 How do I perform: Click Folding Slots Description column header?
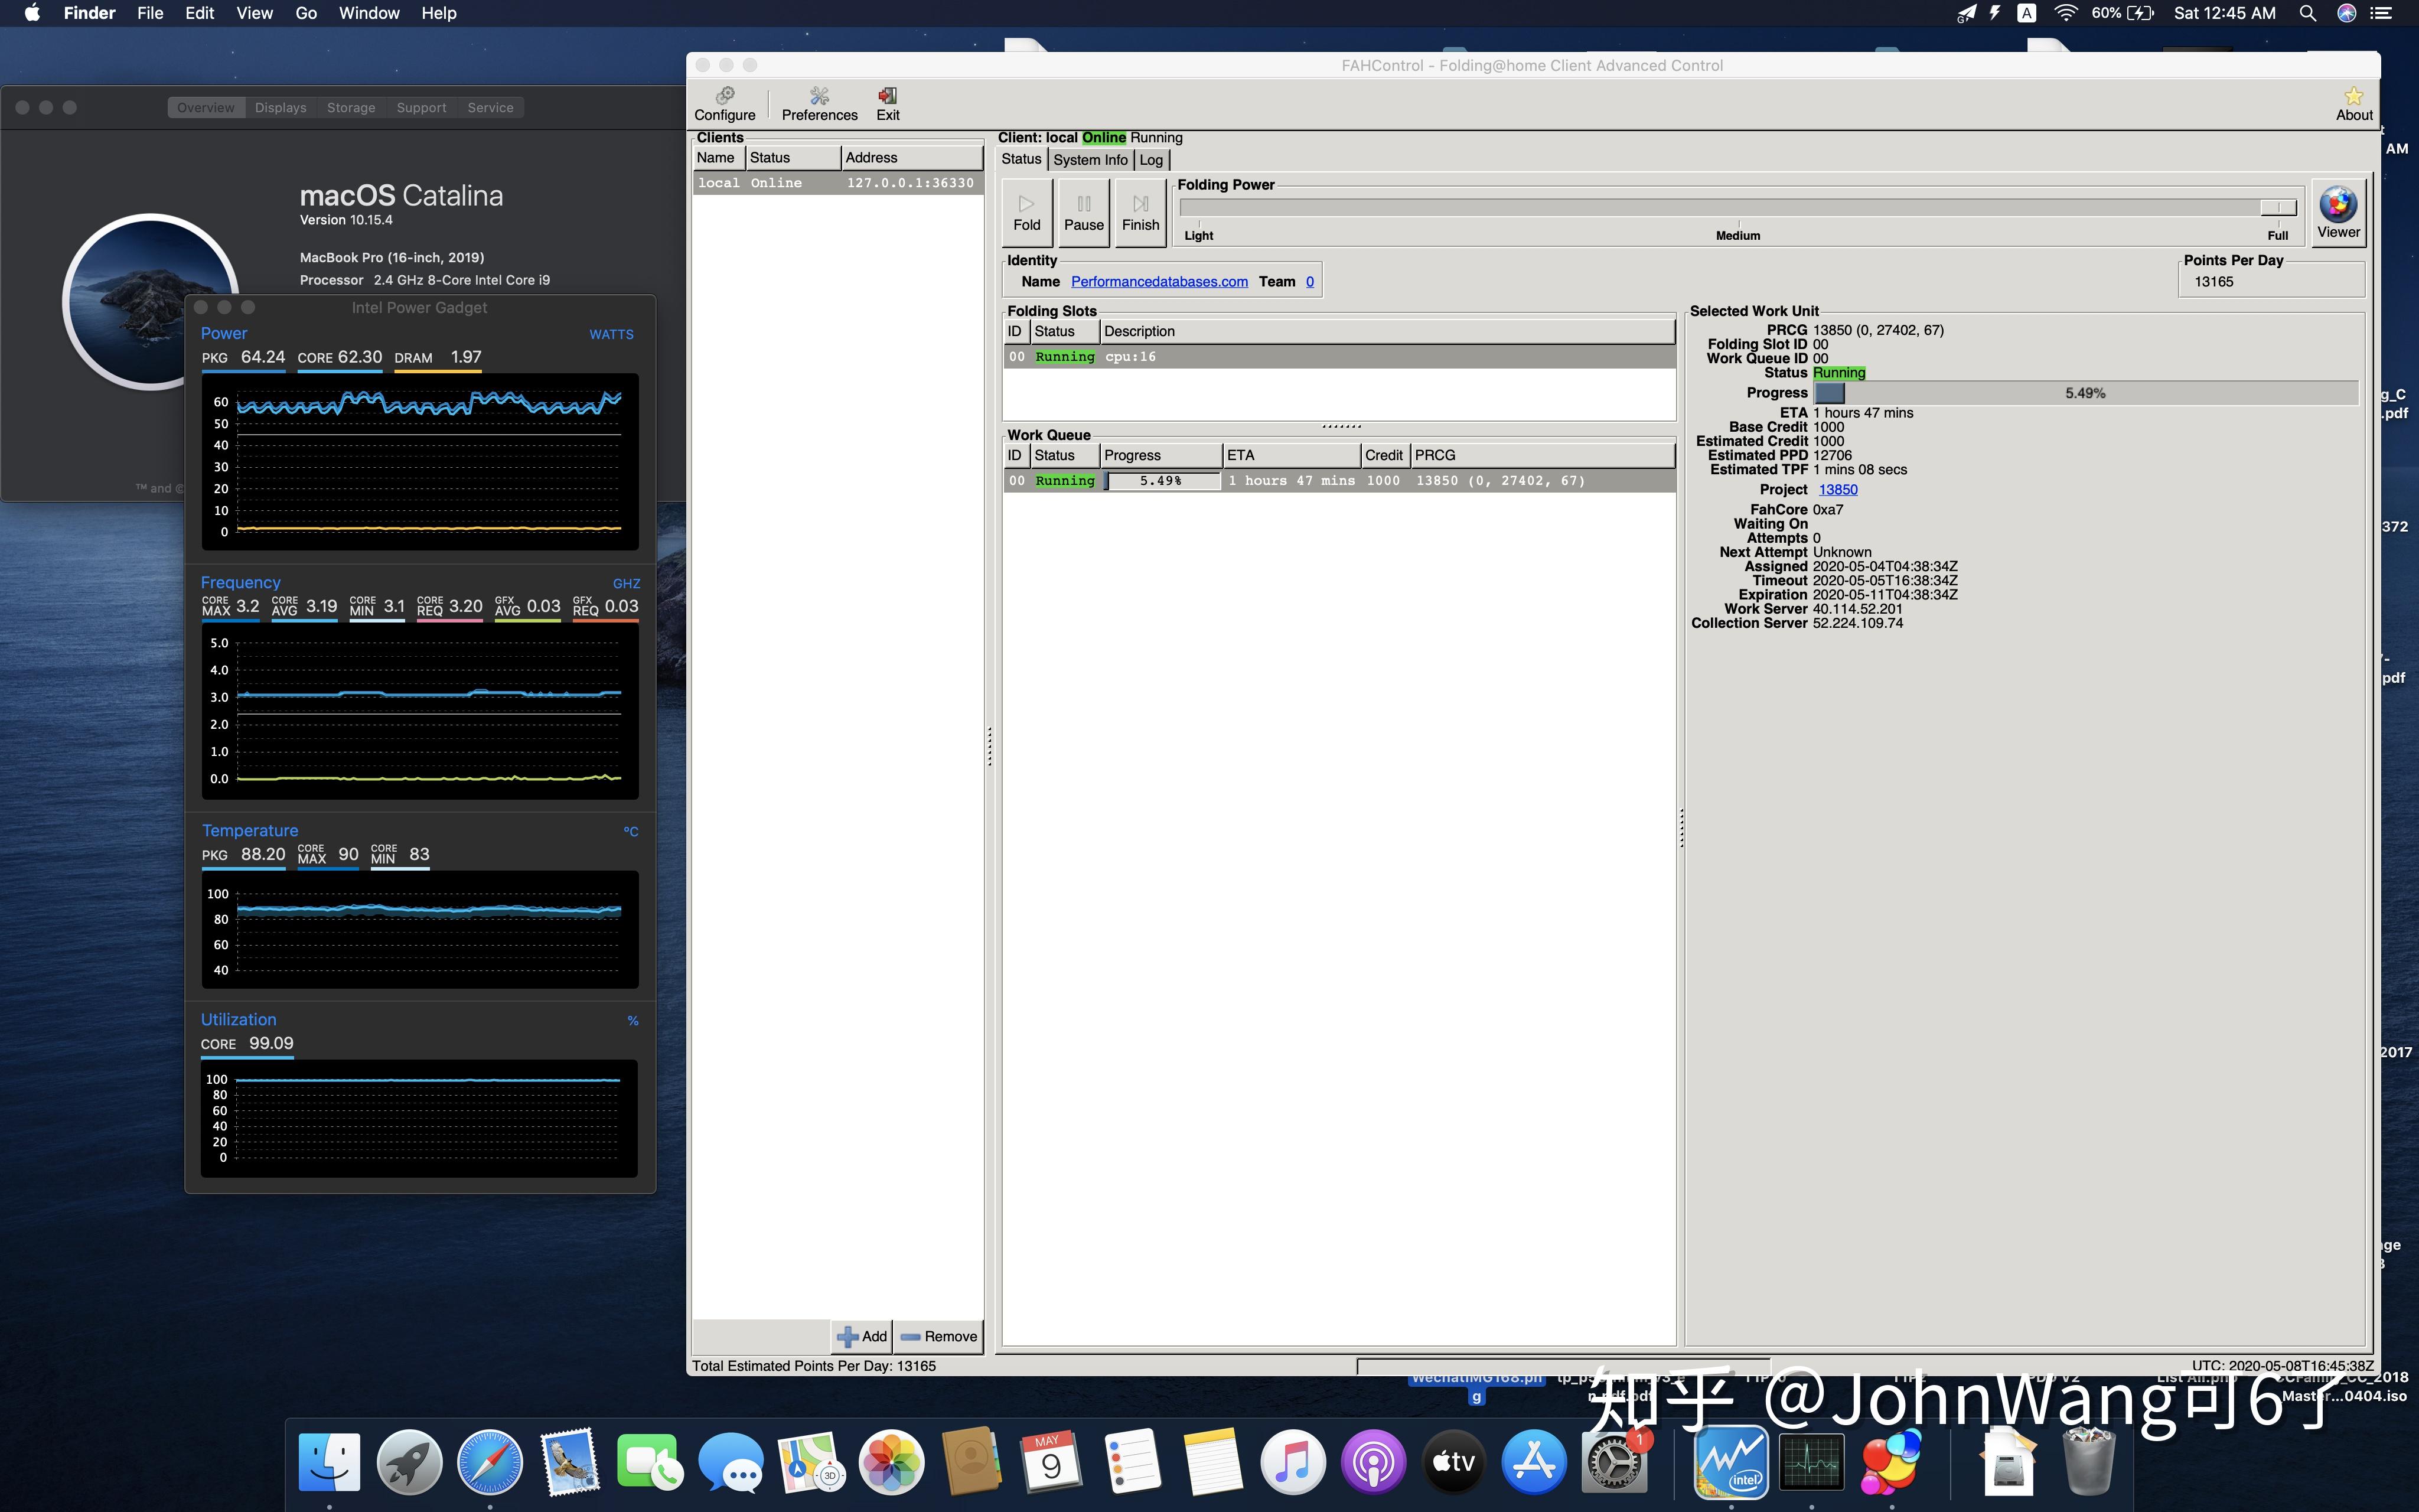tap(1387, 332)
